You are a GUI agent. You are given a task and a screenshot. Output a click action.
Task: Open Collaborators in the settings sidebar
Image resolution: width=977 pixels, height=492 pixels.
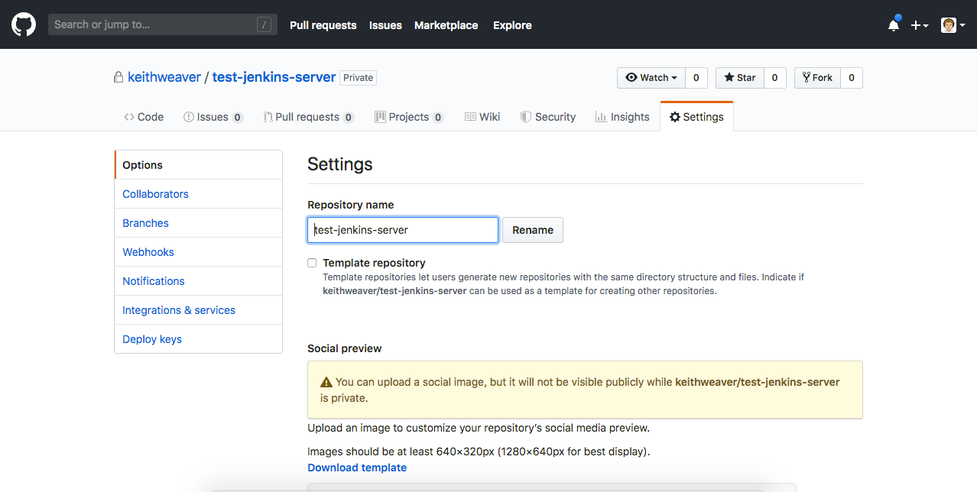[x=199, y=194]
